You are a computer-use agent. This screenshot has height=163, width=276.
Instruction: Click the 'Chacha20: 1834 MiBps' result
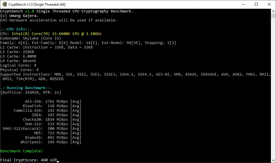click(52, 119)
